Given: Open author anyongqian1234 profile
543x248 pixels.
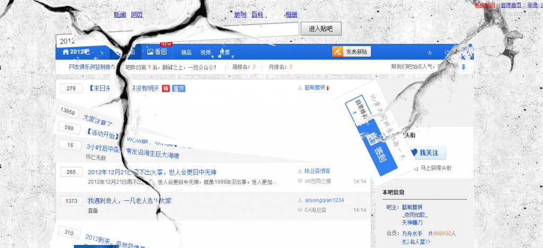Looking at the screenshot, I should pyautogui.click(x=324, y=200).
